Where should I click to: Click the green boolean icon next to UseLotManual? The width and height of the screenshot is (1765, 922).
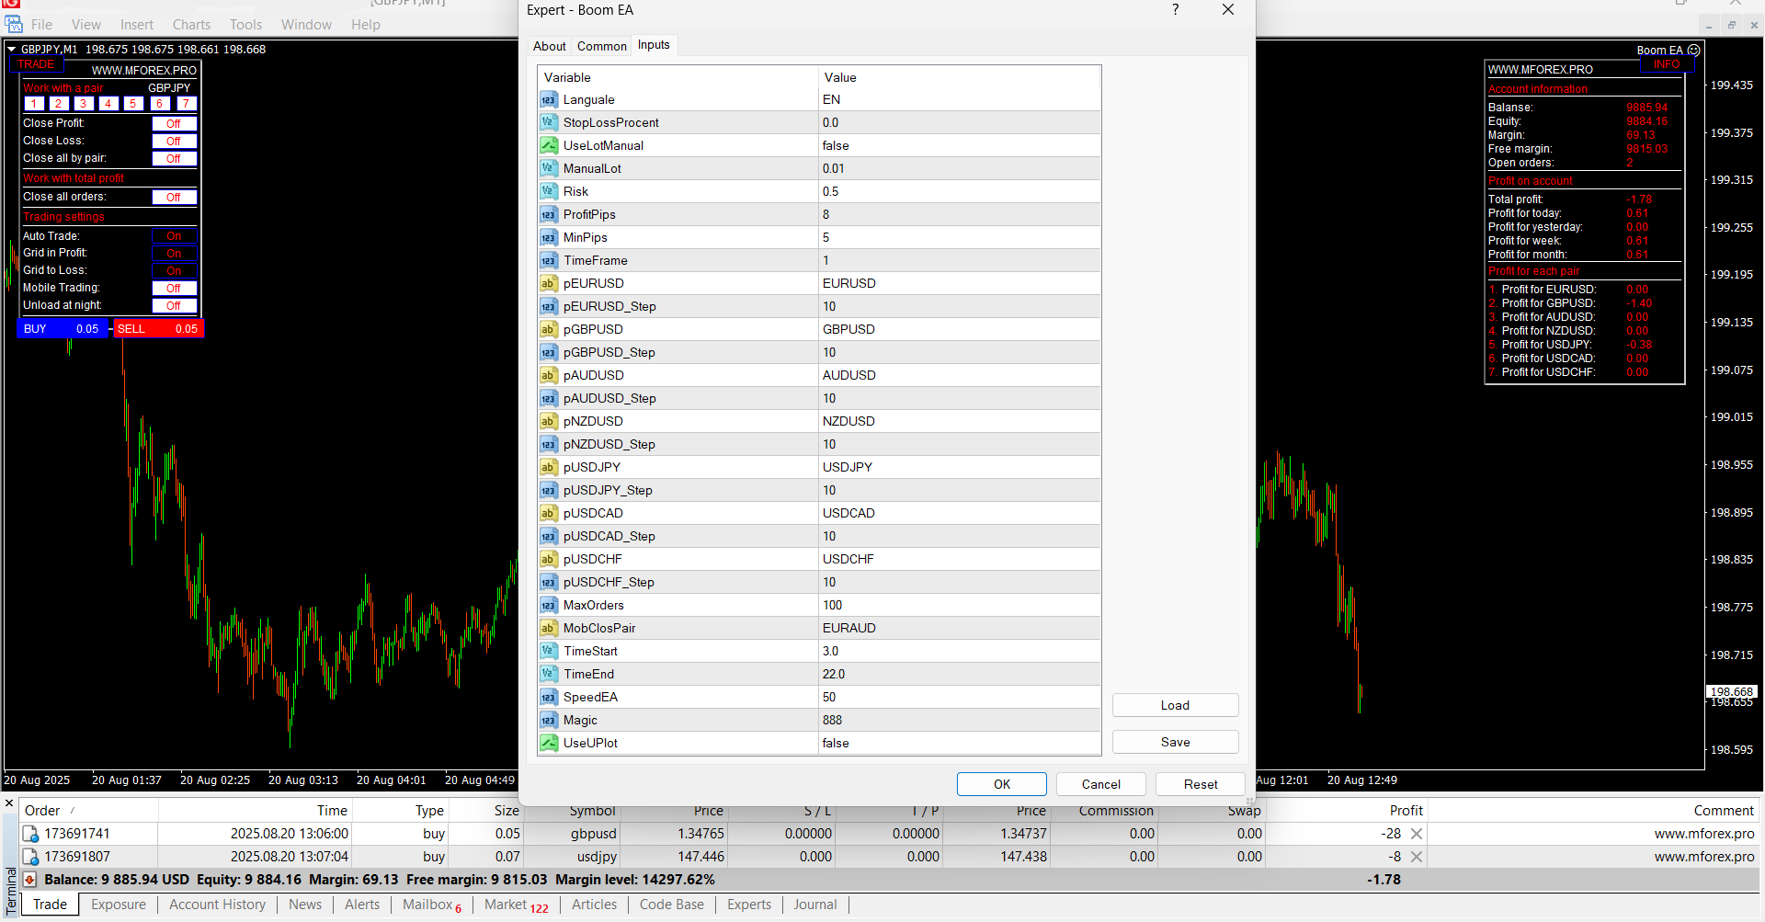549,146
